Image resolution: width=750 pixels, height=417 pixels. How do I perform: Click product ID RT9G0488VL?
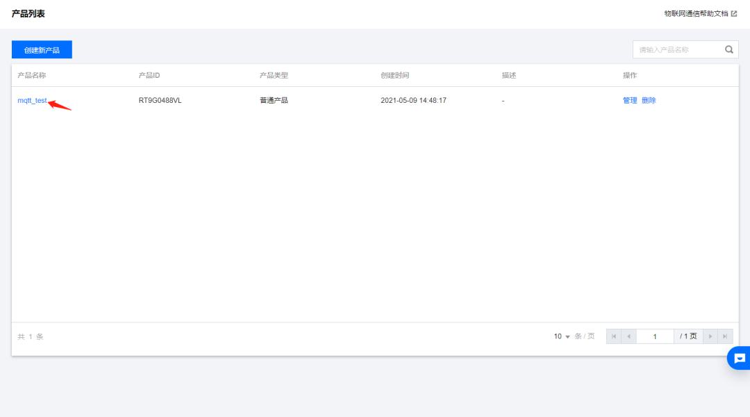(x=160, y=101)
